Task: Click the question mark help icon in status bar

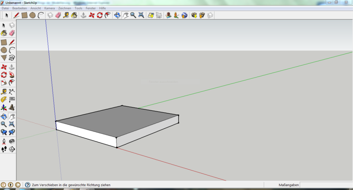Action: click(27, 185)
